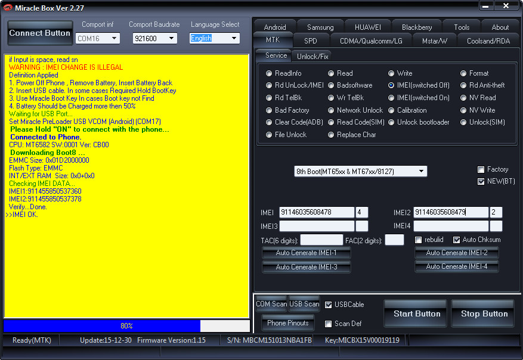Open the Language Select English dropdown
The width and height of the screenshot is (523, 360).
click(x=215, y=38)
